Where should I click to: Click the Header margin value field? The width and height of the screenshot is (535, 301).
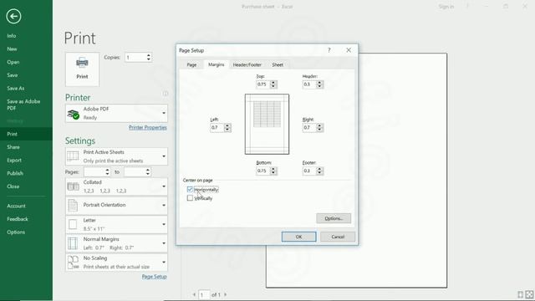[x=309, y=84]
